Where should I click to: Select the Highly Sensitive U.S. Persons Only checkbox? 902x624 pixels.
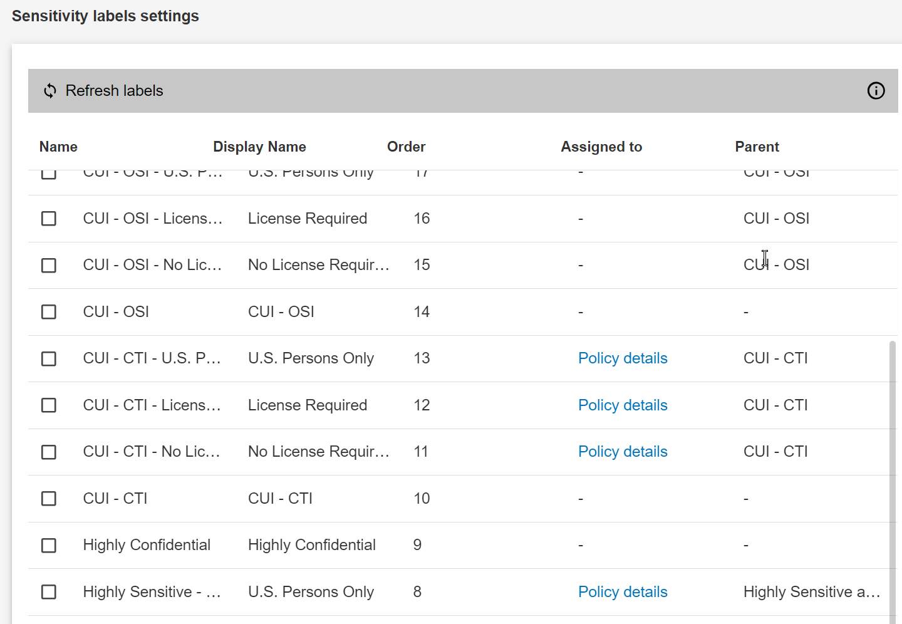[49, 592]
